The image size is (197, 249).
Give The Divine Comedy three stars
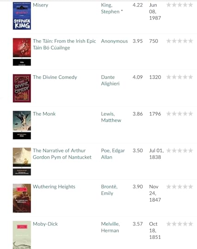(x=179, y=77)
